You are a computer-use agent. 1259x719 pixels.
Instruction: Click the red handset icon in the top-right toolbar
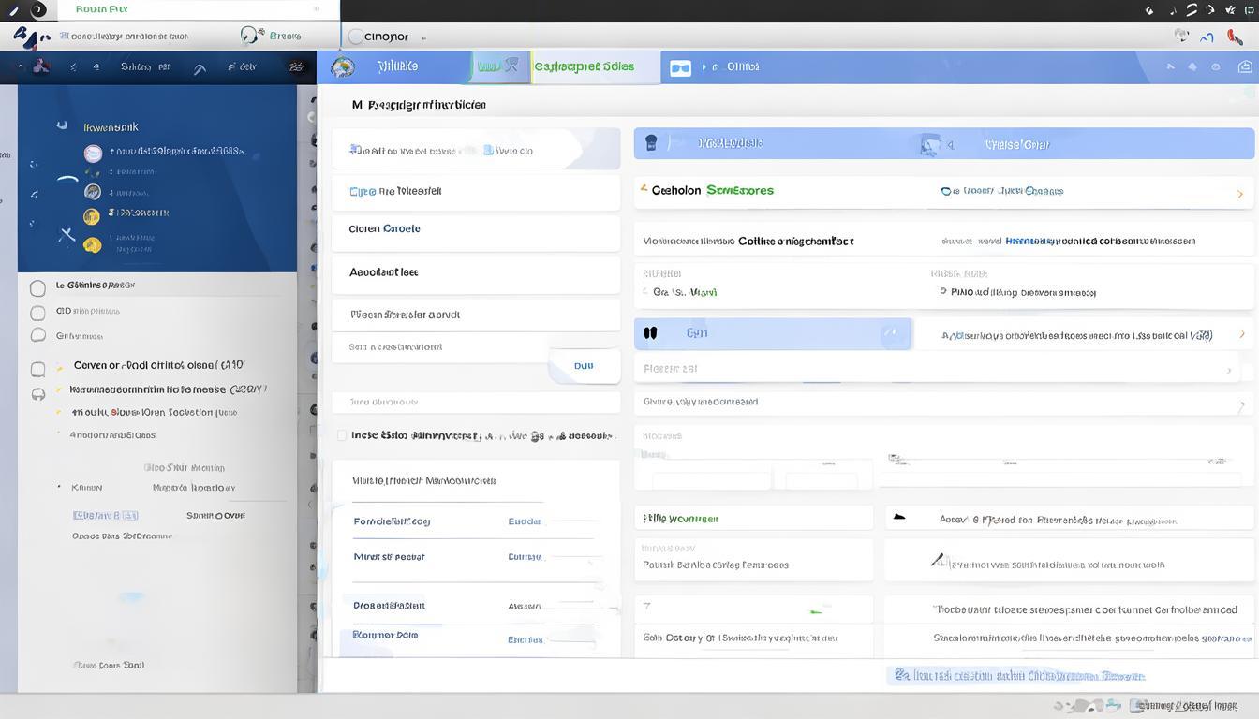click(1235, 37)
